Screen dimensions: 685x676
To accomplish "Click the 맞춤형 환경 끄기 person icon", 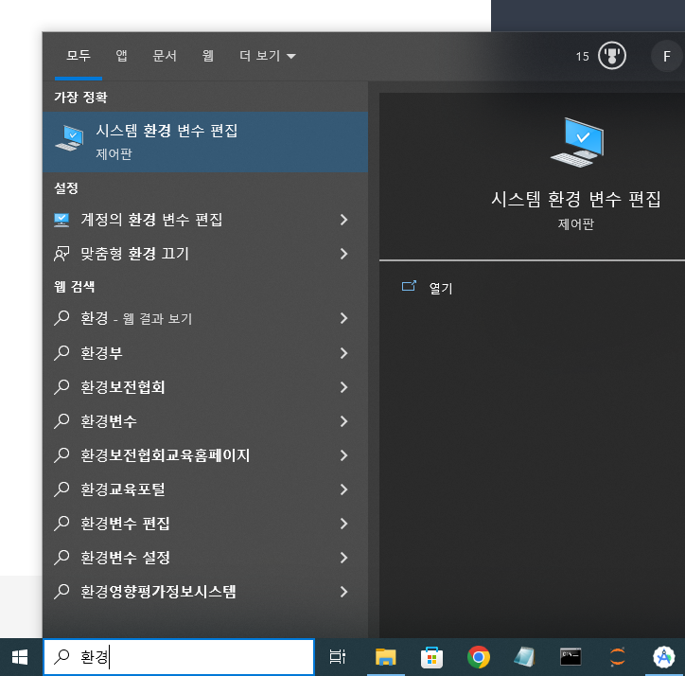I will (x=61, y=254).
